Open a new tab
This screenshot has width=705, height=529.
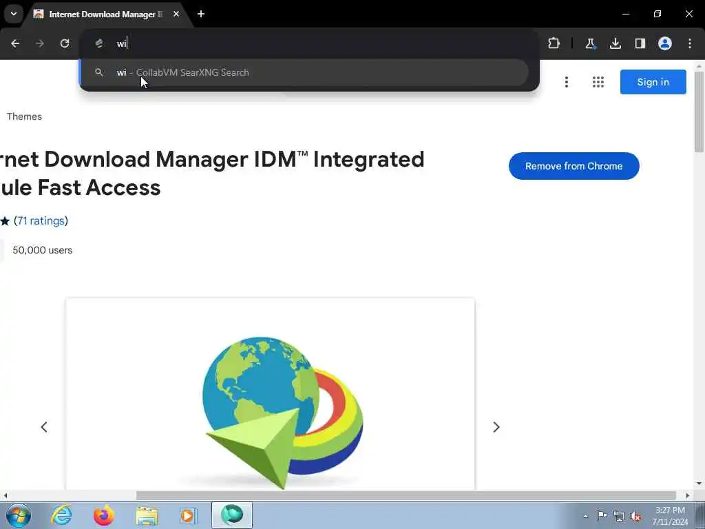coord(201,14)
